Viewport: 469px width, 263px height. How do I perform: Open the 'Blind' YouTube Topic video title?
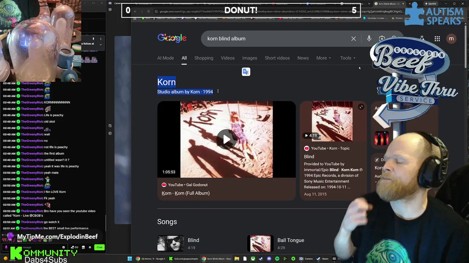pyautogui.click(x=309, y=157)
